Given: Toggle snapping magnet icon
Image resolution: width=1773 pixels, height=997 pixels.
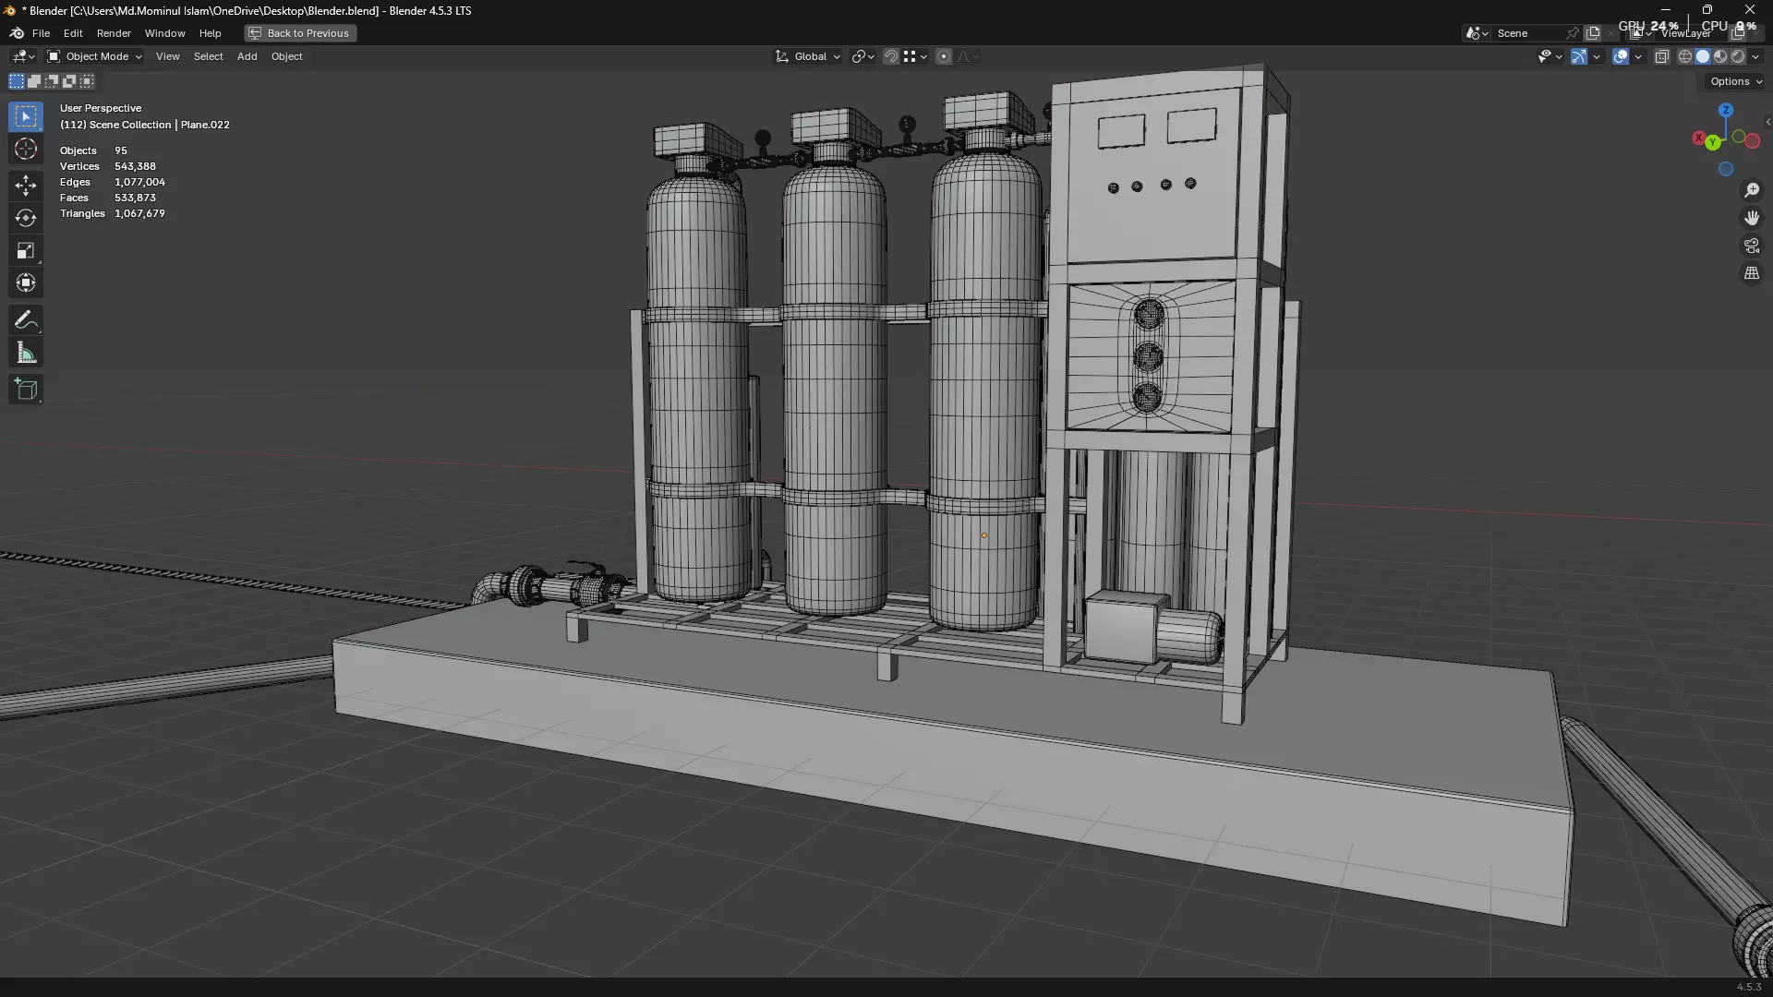Looking at the screenshot, I should (x=891, y=56).
